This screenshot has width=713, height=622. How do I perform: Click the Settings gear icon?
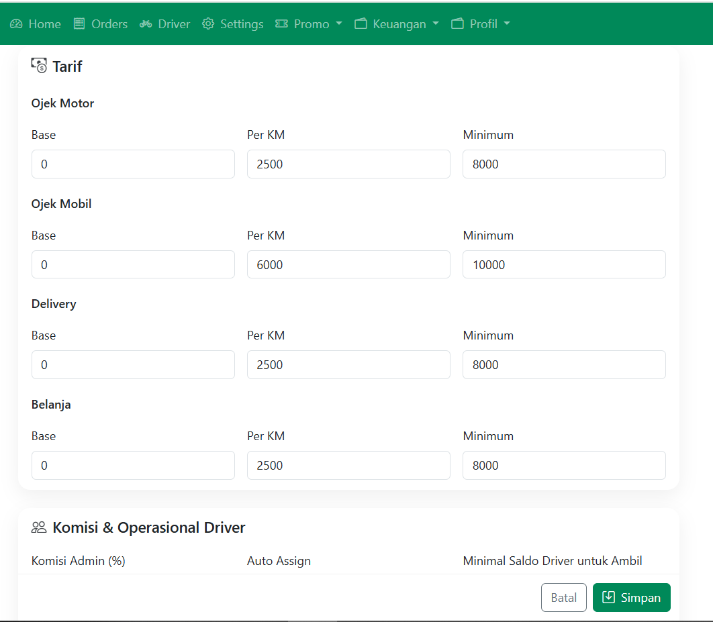coord(208,24)
